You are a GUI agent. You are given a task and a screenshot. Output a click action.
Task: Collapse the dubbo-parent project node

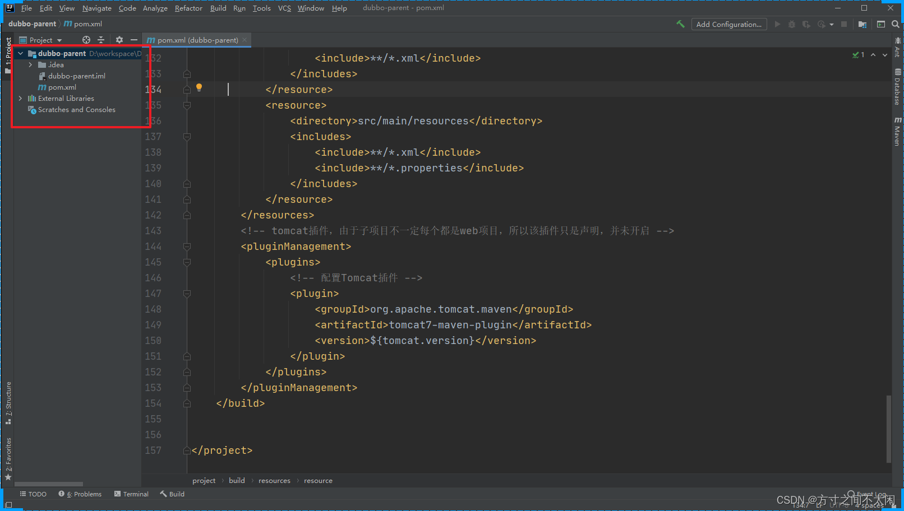pyautogui.click(x=20, y=53)
